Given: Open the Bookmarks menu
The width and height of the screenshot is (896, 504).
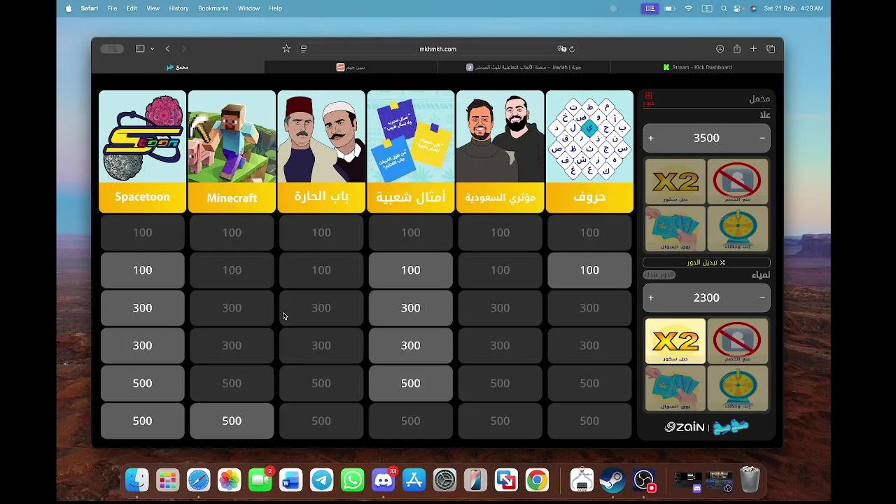Looking at the screenshot, I should [x=213, y=8].
